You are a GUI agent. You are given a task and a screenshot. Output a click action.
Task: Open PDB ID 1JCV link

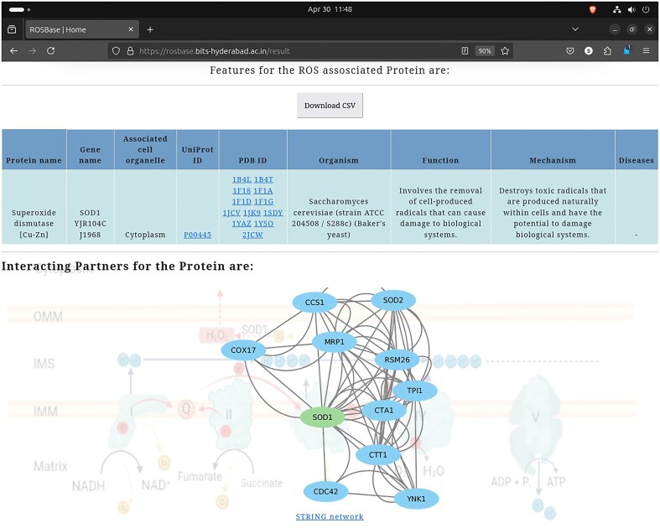pos(231,213)
